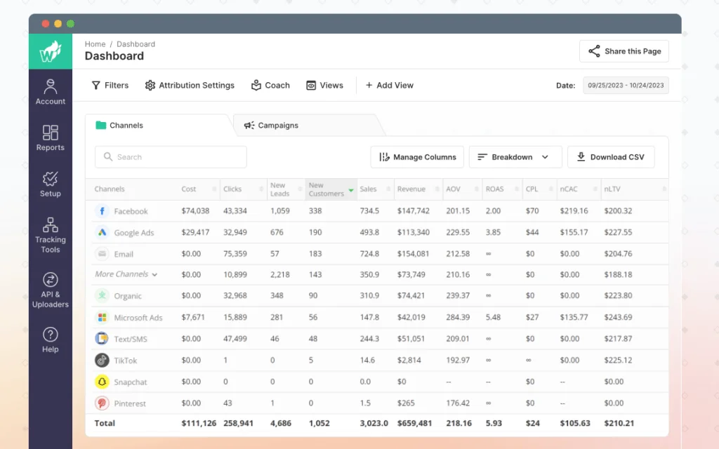Click inside the Search field

click(x=170, y=156)
